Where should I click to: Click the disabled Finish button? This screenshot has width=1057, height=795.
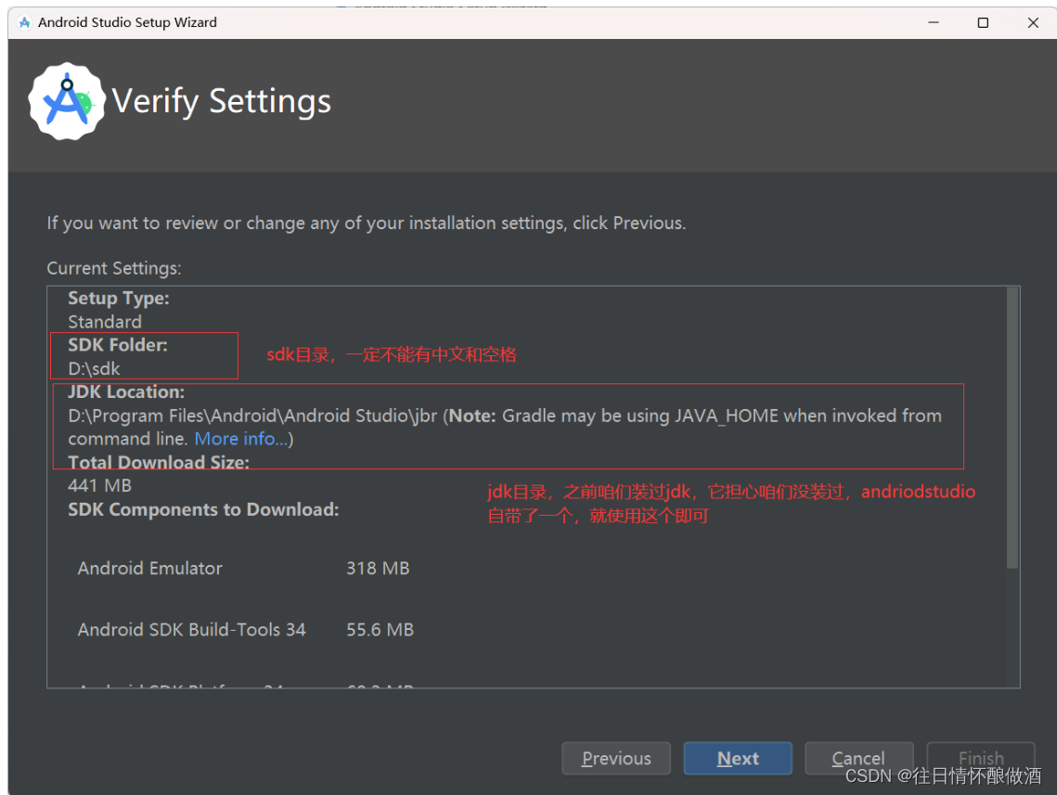pos(981,759)
